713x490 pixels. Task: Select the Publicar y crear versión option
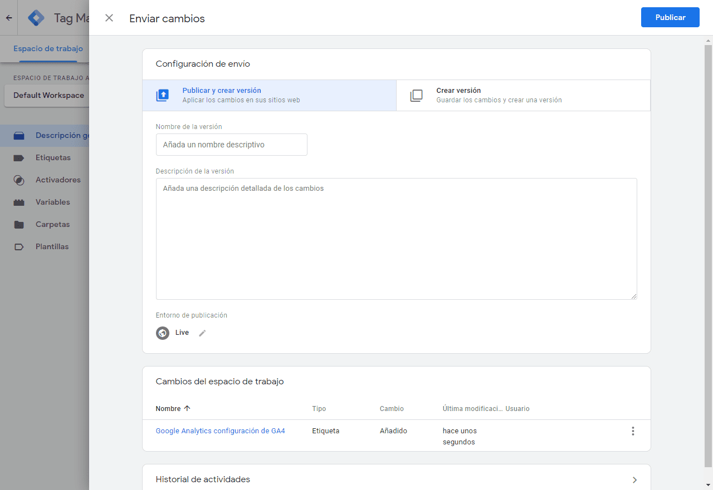(234, 95)
